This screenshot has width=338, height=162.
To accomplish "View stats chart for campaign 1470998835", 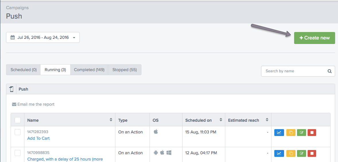I will pyautogui.click(x=279, y=153).
